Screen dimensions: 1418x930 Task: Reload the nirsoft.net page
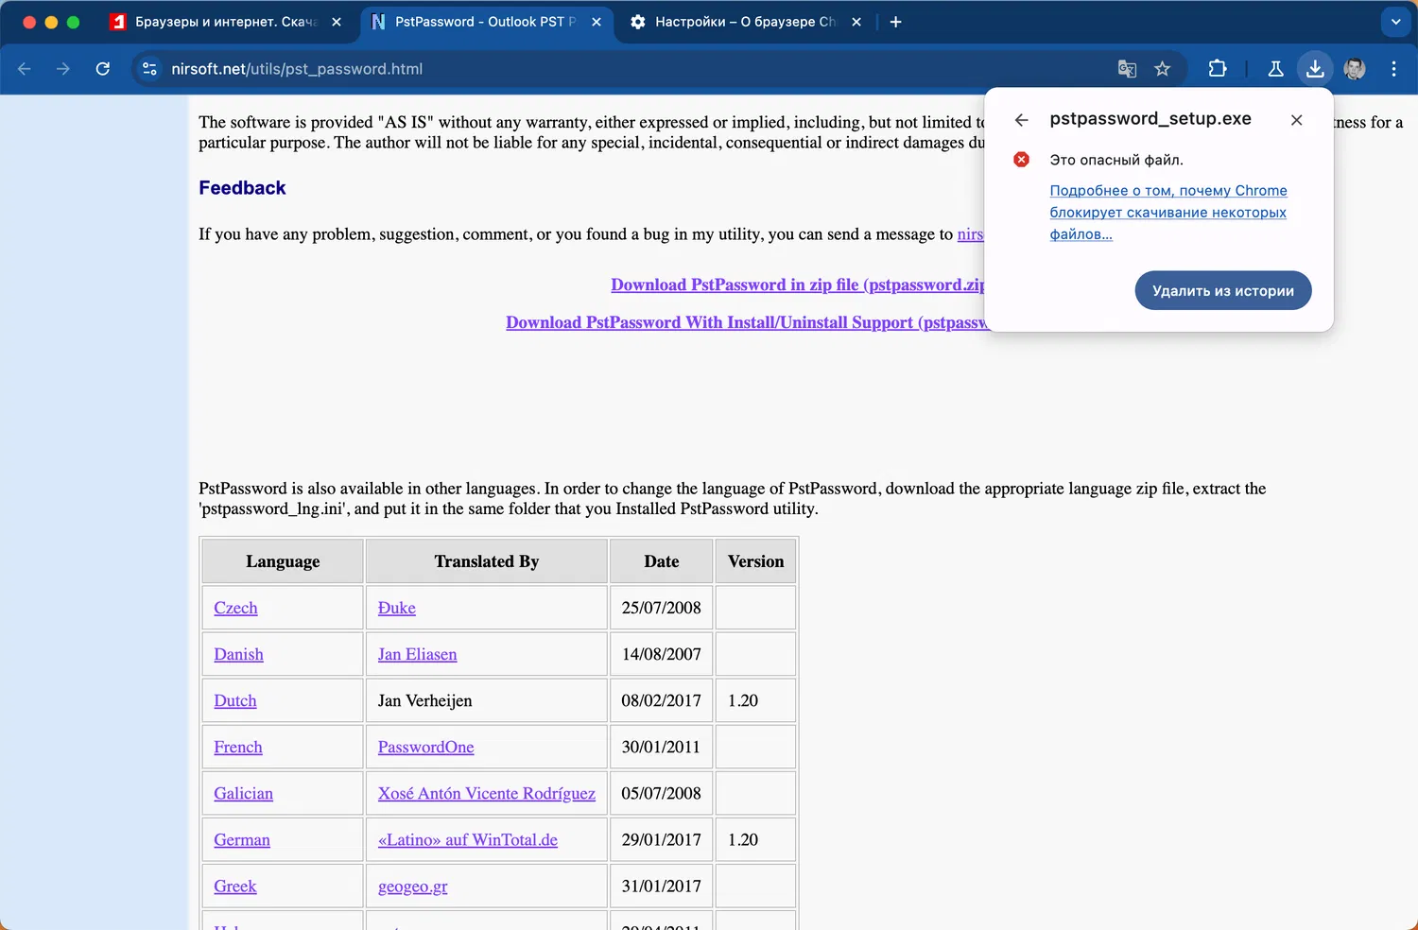pyautogui.click(x=103, y=69)
